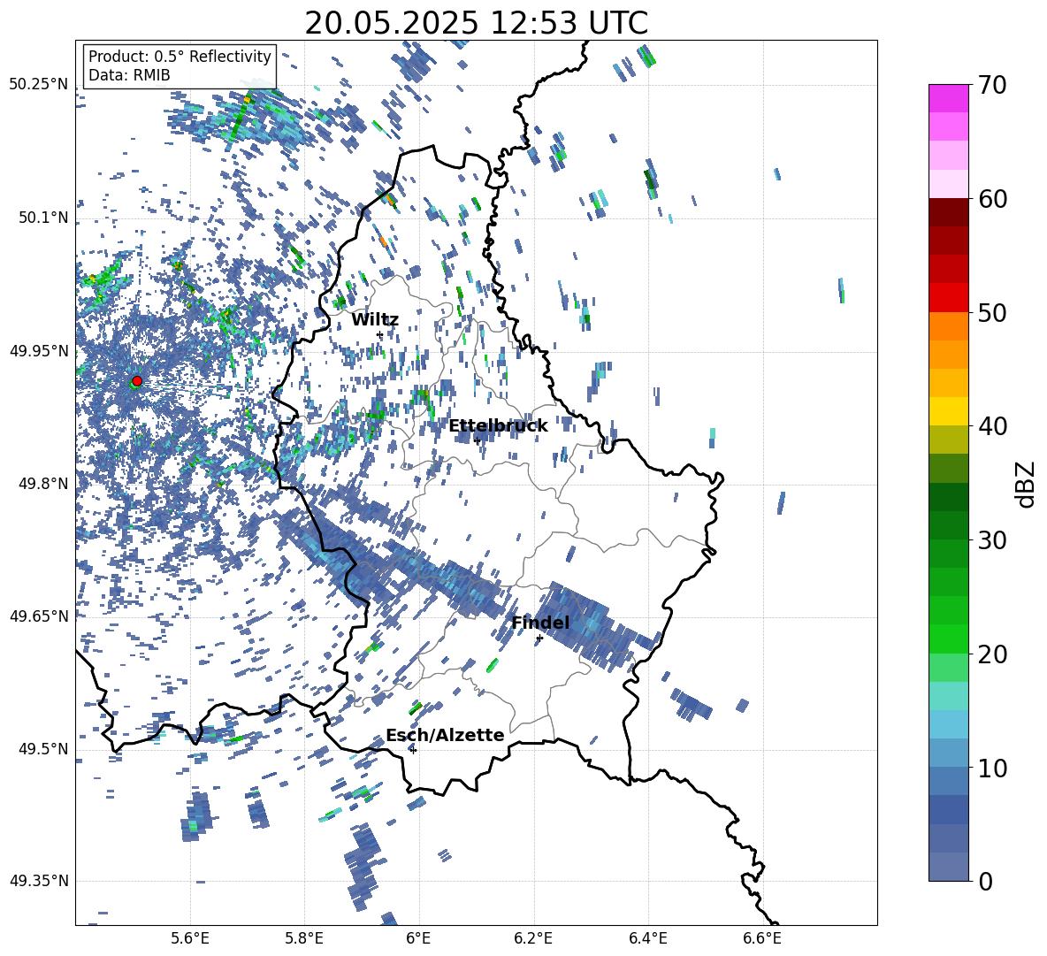Click the Findel cross marker
Screen dimensions: 1047x956
(x=539, y=639)
